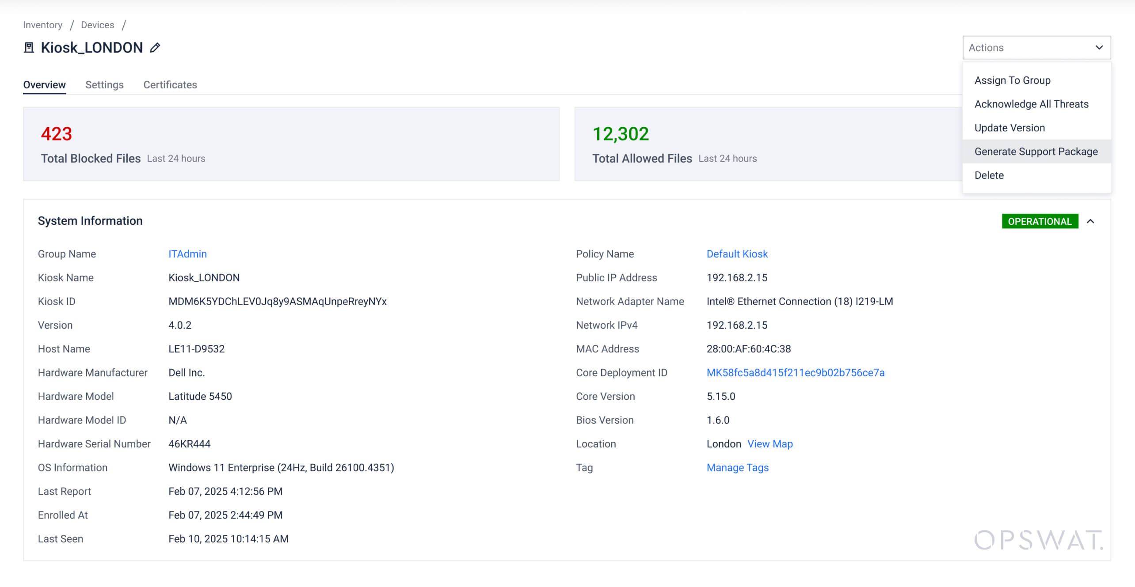
Task: Select Assign To Group from menu
Action: coord(1012,80)
